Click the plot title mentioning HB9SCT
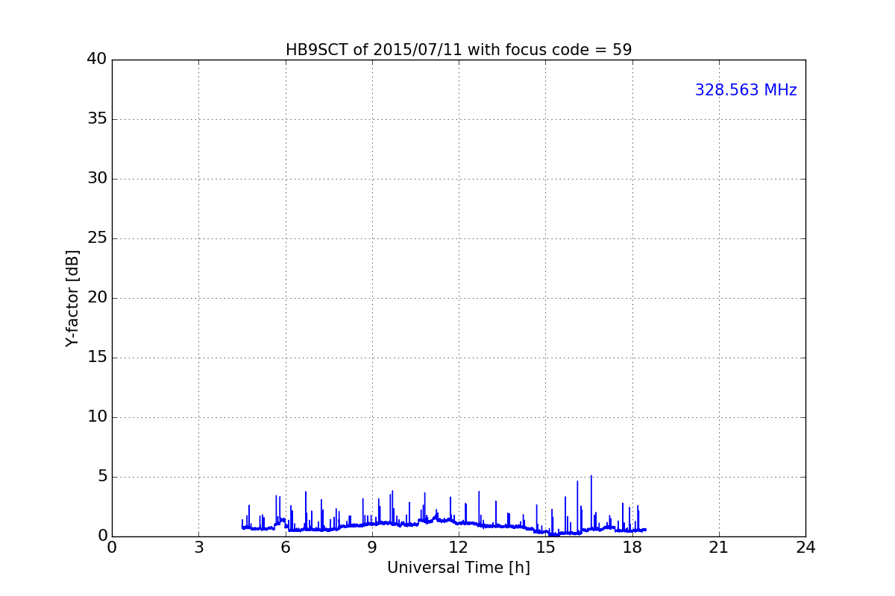The width and height of the screenshot is (895, 596). (459, 50)
